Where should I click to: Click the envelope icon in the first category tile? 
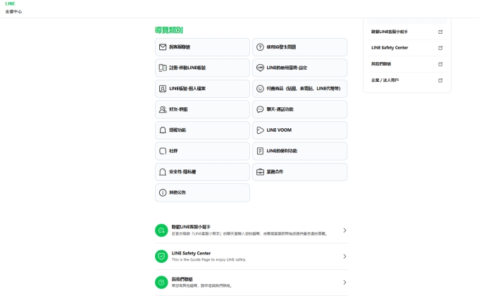pyautogui.click(x=163, y=47)
